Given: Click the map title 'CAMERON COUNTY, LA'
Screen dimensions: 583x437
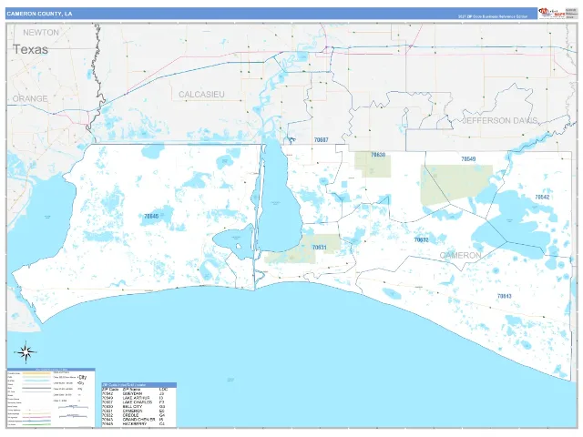Looking at the screenshot, I should [39, 14].
